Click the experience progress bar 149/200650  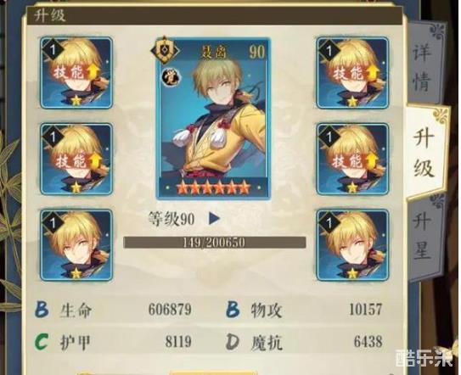pos(215,242)
